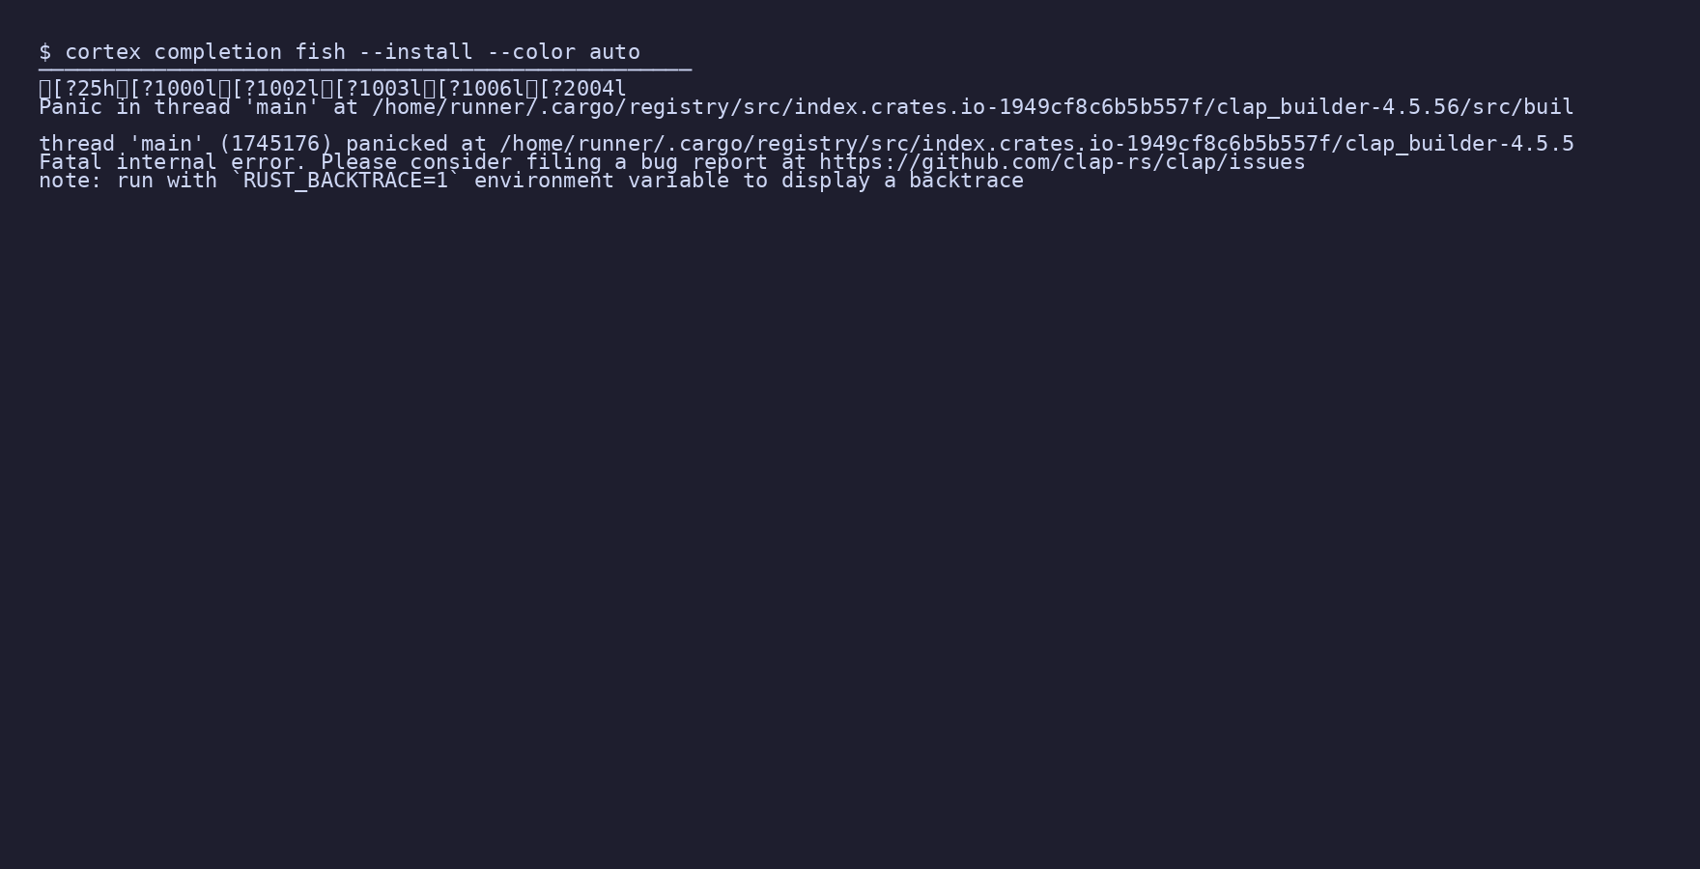Click the '[?25h' escape sequence text
Image resolution: width=1700 pixels, height=869 pixels.
coord(84,89)
